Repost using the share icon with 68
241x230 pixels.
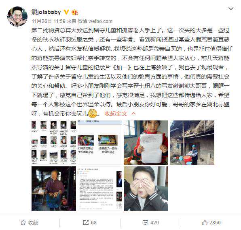(x=90, y=222)
